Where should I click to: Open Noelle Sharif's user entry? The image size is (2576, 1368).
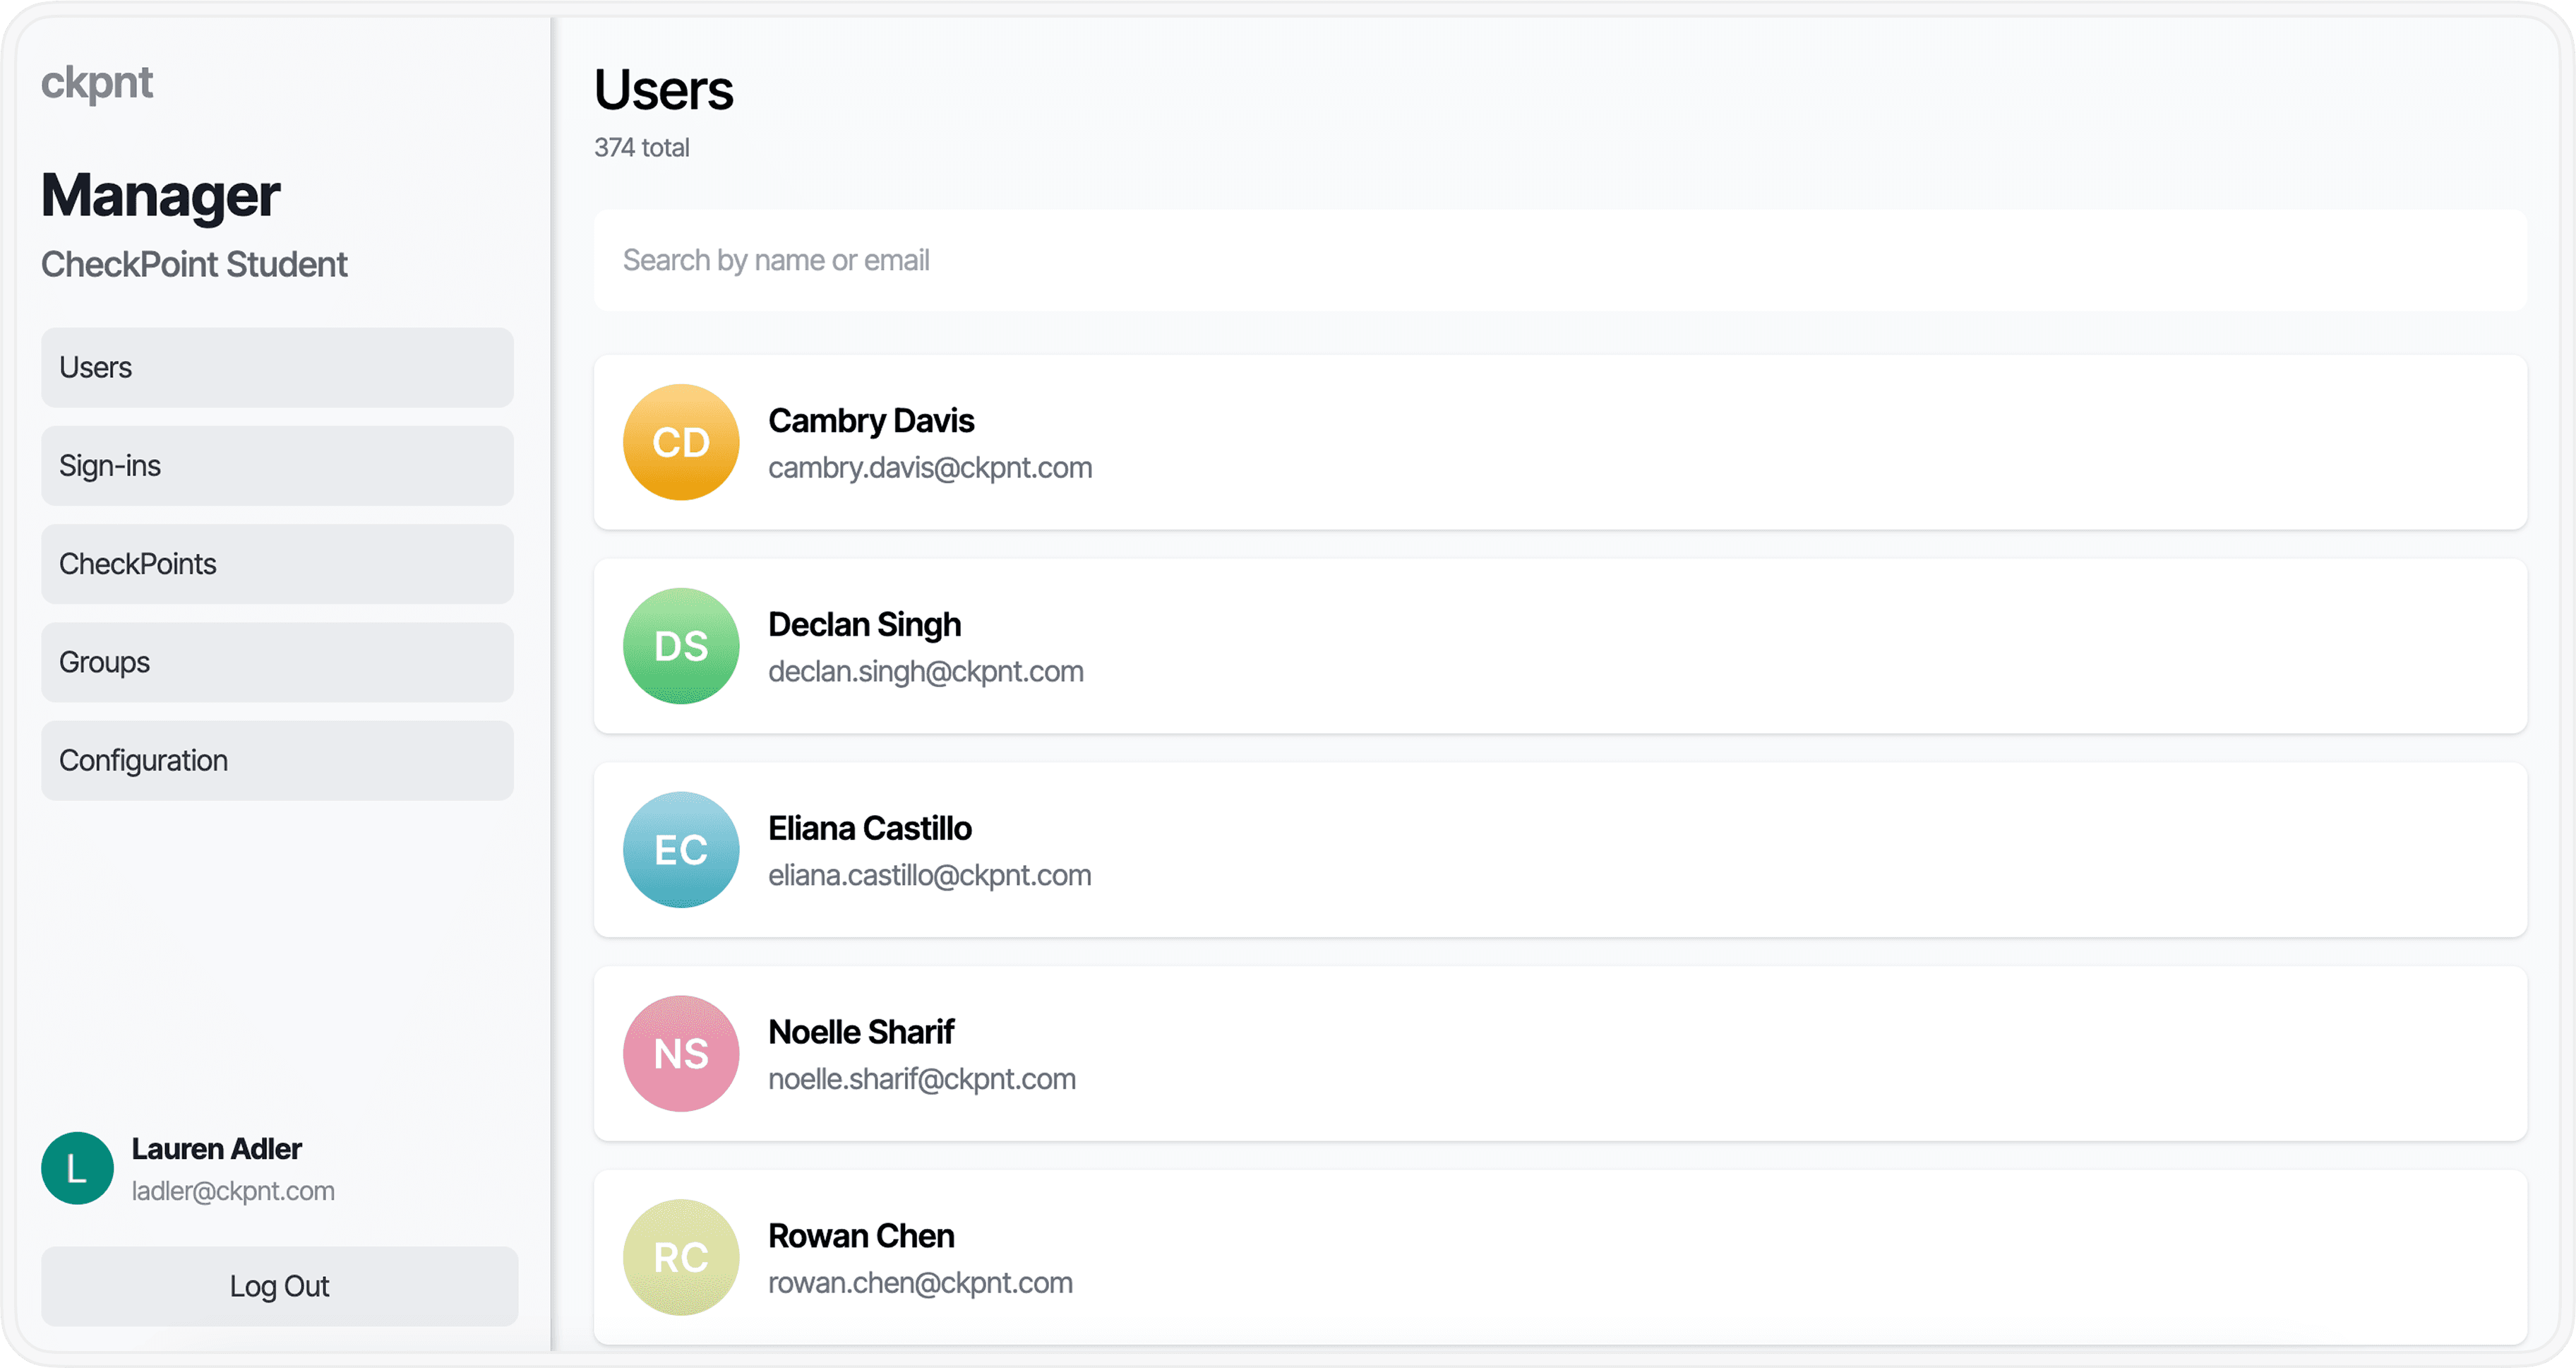coord(1560,1054)
